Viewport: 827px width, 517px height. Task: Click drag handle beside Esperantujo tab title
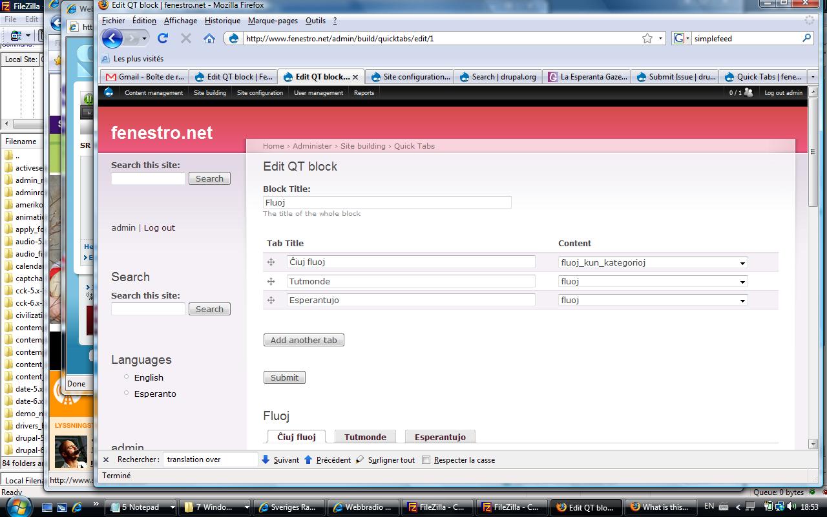tap(271, 301)
